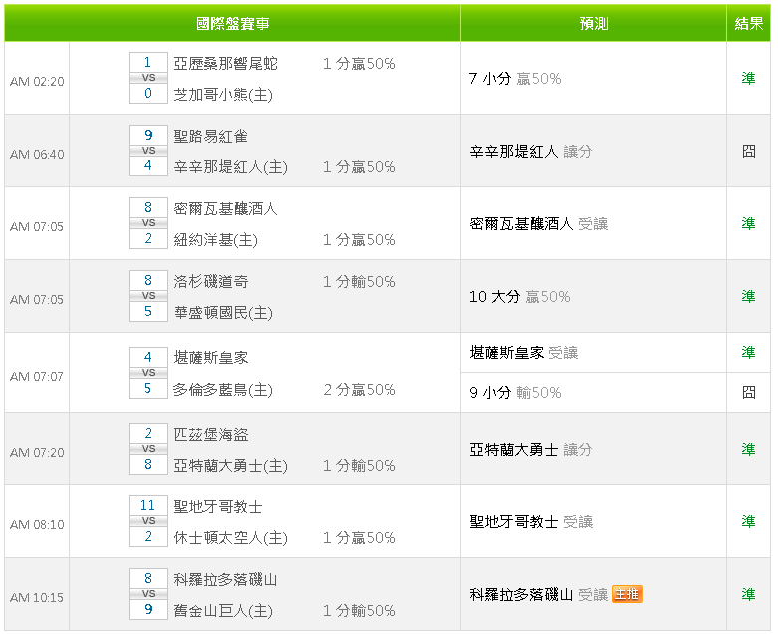This screenshot has height=634, width=778.
Task: Click the 預測 column header
Action: coord(594,23)
